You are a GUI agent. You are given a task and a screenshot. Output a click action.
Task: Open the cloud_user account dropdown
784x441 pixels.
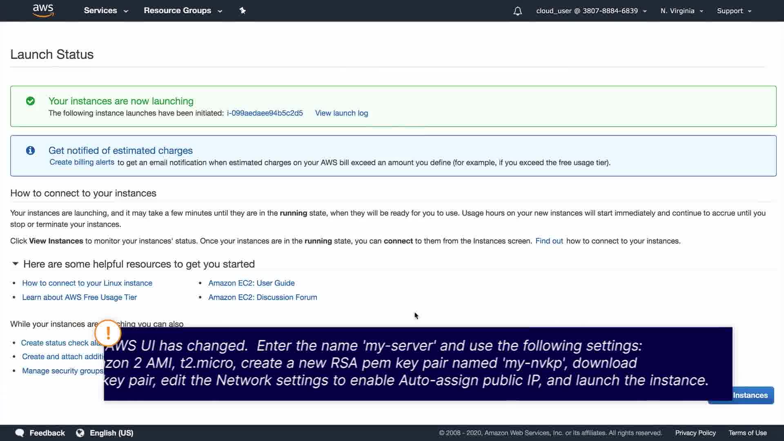tap(591, 11)
